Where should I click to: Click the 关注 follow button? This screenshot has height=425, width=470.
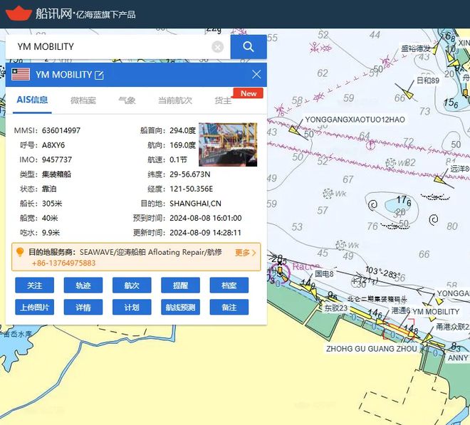pyautogui.click(x=34, y=285)
